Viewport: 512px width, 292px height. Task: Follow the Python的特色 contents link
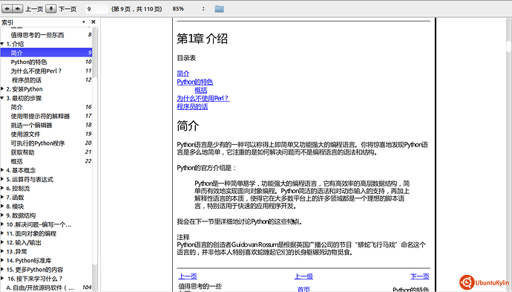coord(195,82)
